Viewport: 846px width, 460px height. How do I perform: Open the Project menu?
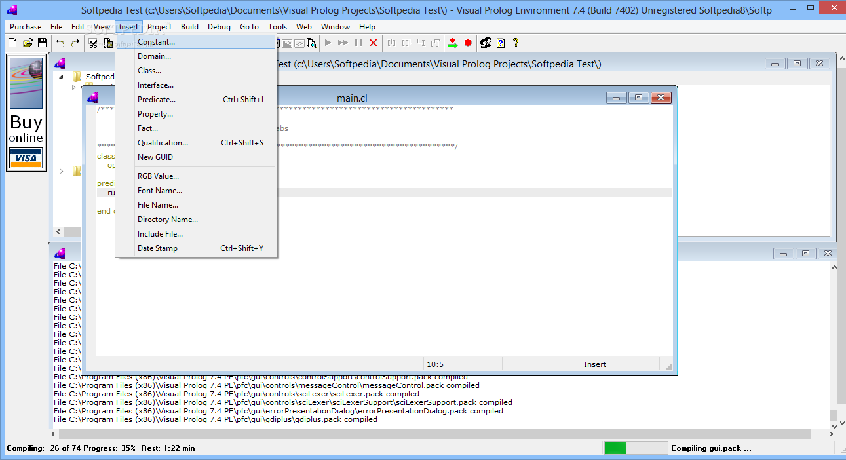point(159,27)
